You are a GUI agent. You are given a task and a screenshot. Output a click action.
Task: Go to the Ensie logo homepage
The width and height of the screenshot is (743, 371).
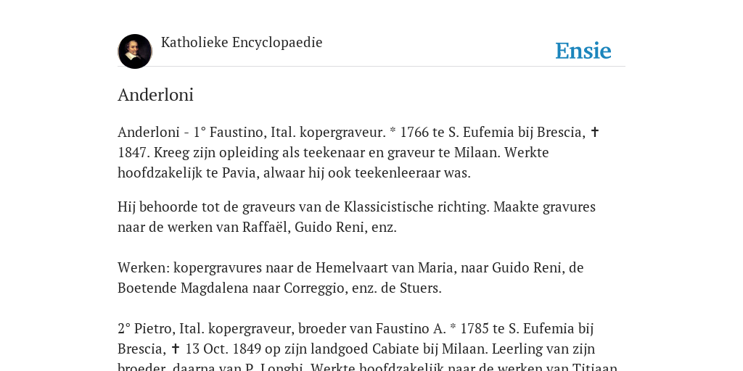tap(583, 51)
